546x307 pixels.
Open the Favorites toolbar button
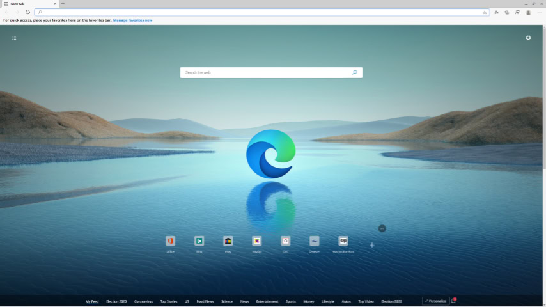pyautogui.click(x=496, y=13)
